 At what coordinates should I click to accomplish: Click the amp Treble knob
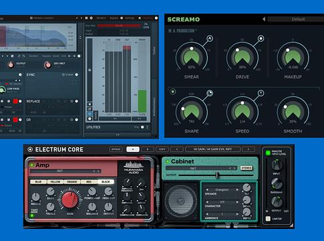(50, 207)
